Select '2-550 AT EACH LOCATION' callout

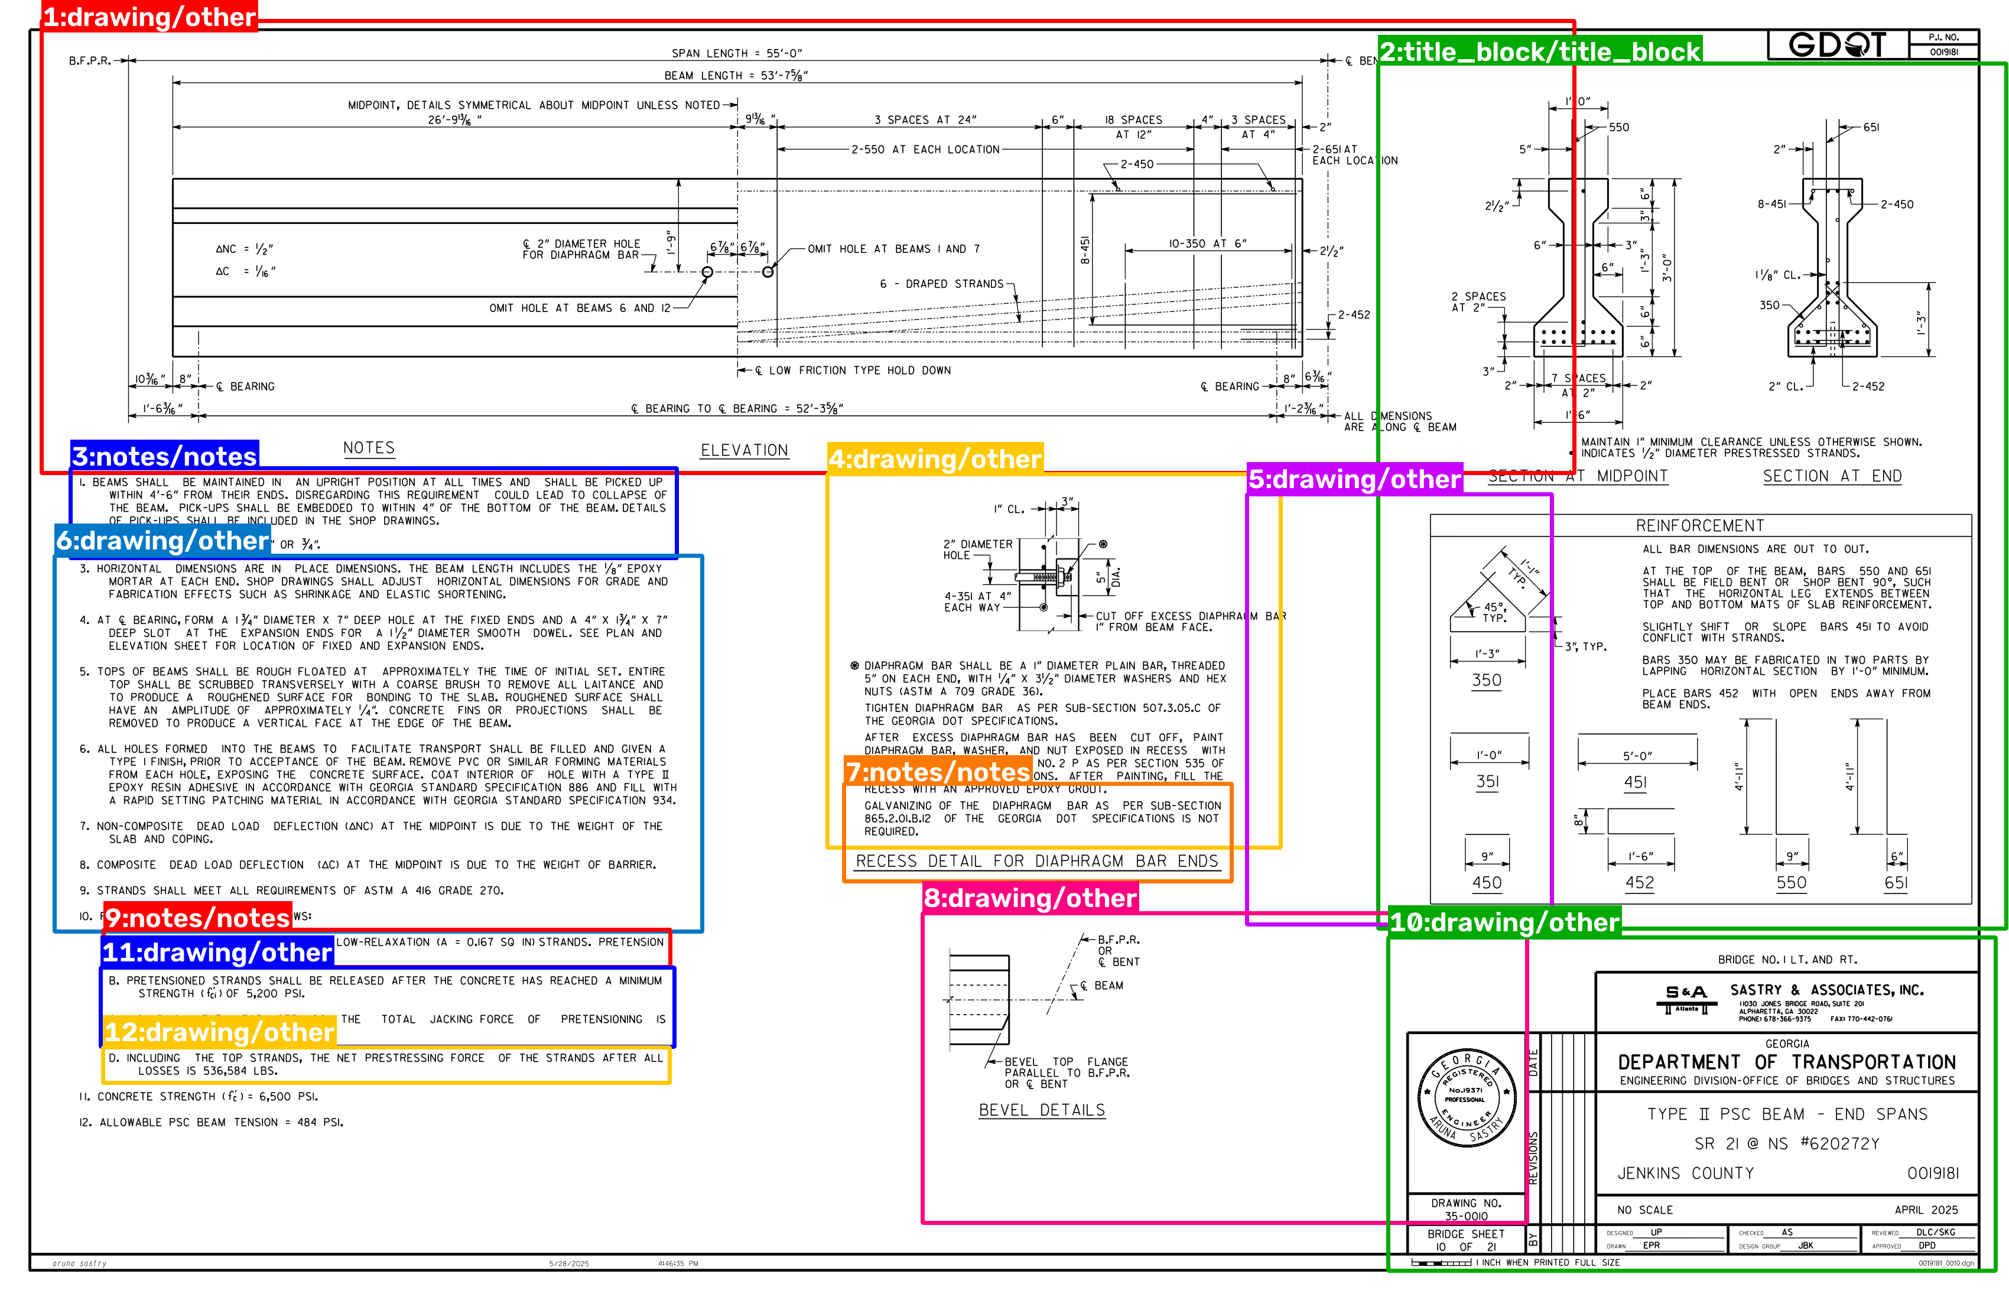pyautogui.click(x=925, y=149)
